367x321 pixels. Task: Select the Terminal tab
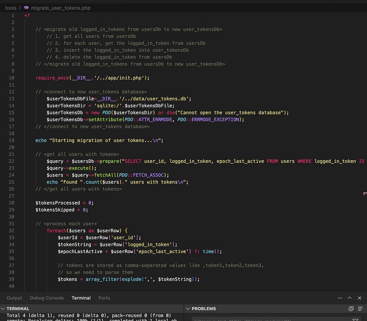point(81,298)
